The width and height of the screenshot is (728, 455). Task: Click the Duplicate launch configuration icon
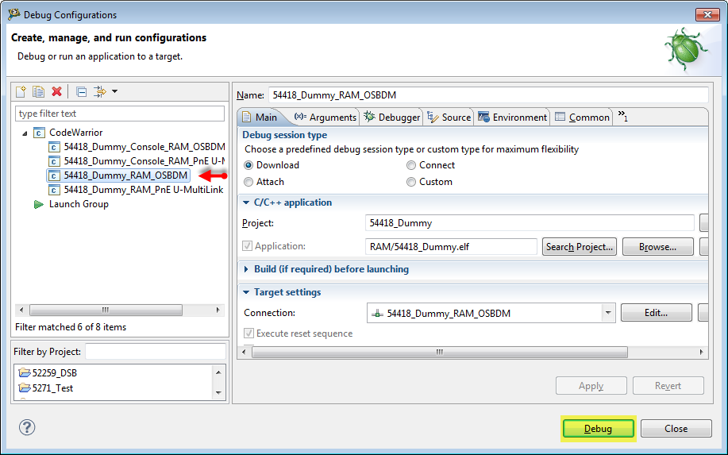[x=39, y=91]
